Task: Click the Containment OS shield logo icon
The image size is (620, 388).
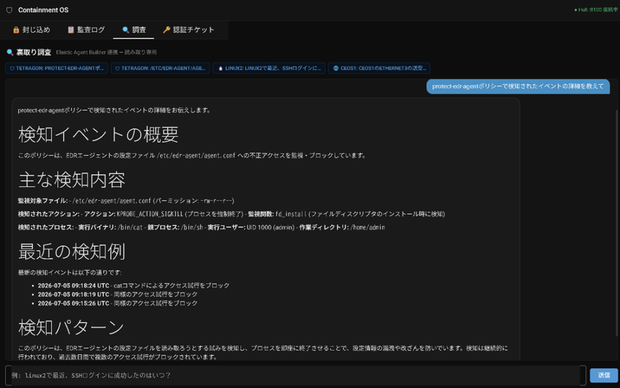Action: (9, 10)
